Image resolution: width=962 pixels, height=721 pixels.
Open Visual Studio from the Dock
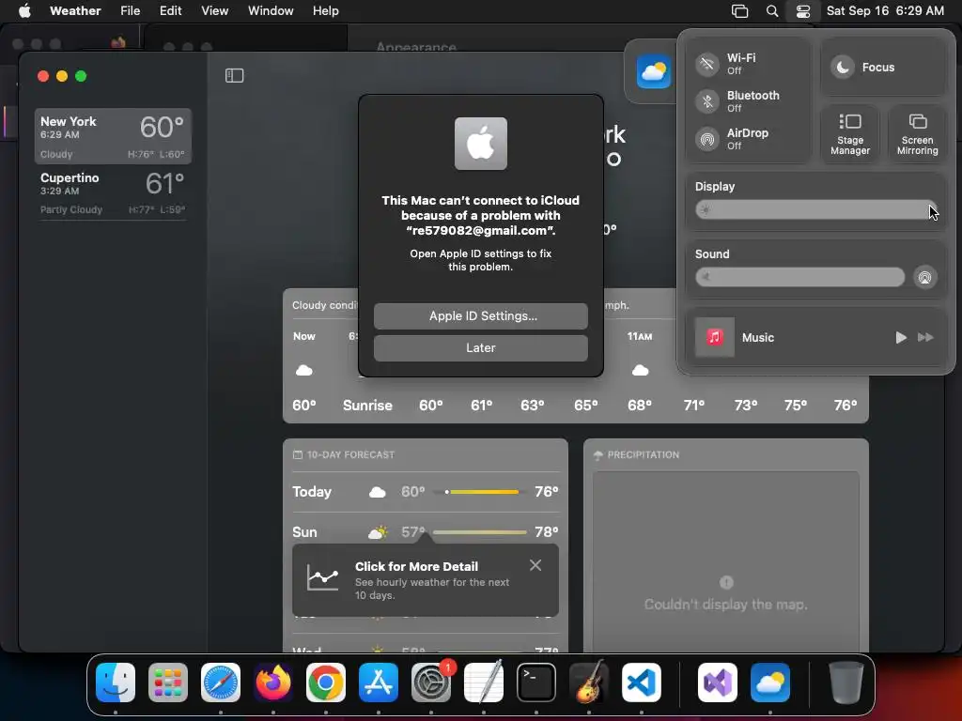[718, 683]
